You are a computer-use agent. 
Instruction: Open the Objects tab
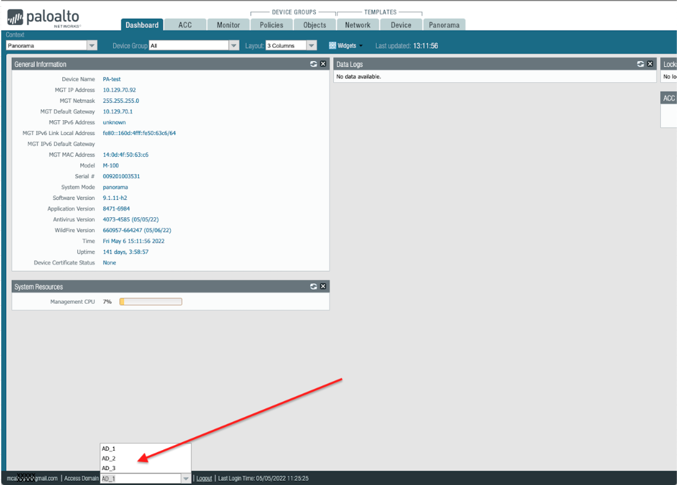315,25
